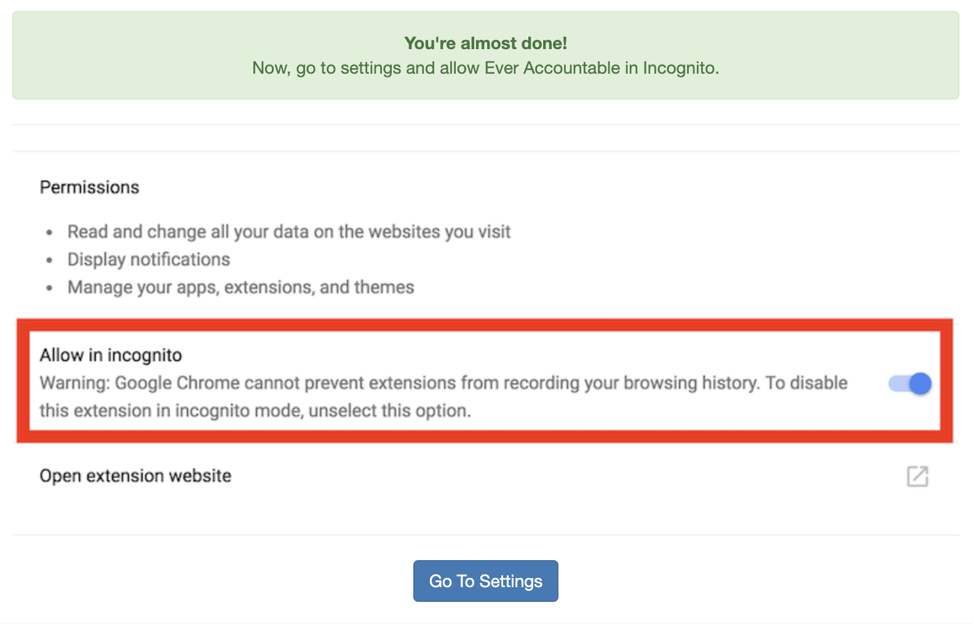Select the Permissions section heading
This screenshot has width=973, height=624.
point(90,187)
